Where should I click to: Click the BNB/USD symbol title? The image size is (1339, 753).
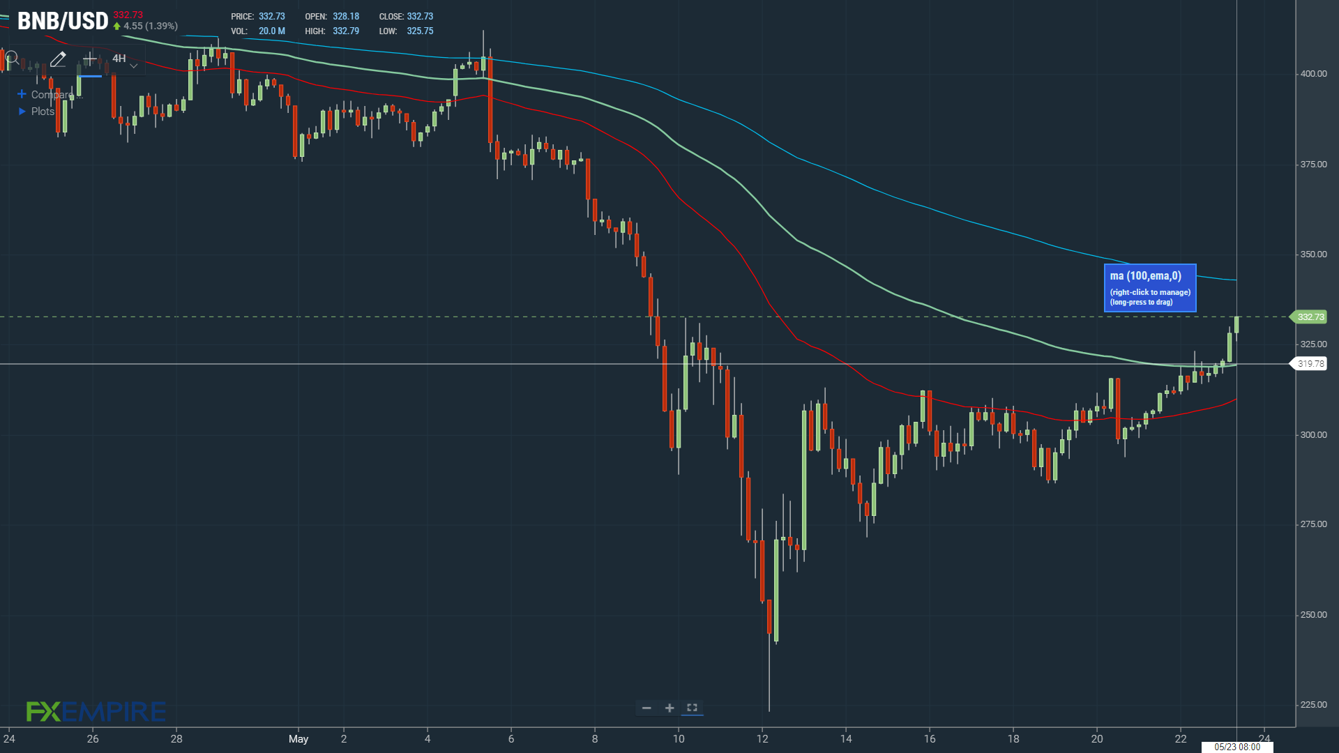[x=63, y=21]
